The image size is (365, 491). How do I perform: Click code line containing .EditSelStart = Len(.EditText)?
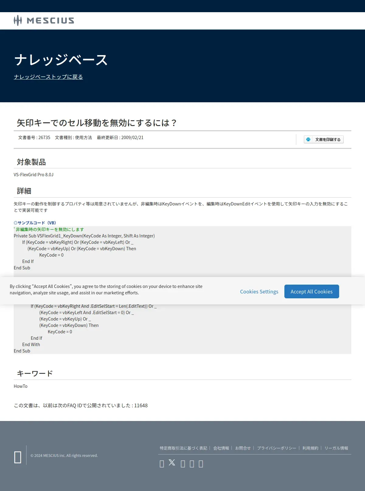pos(94,306)
